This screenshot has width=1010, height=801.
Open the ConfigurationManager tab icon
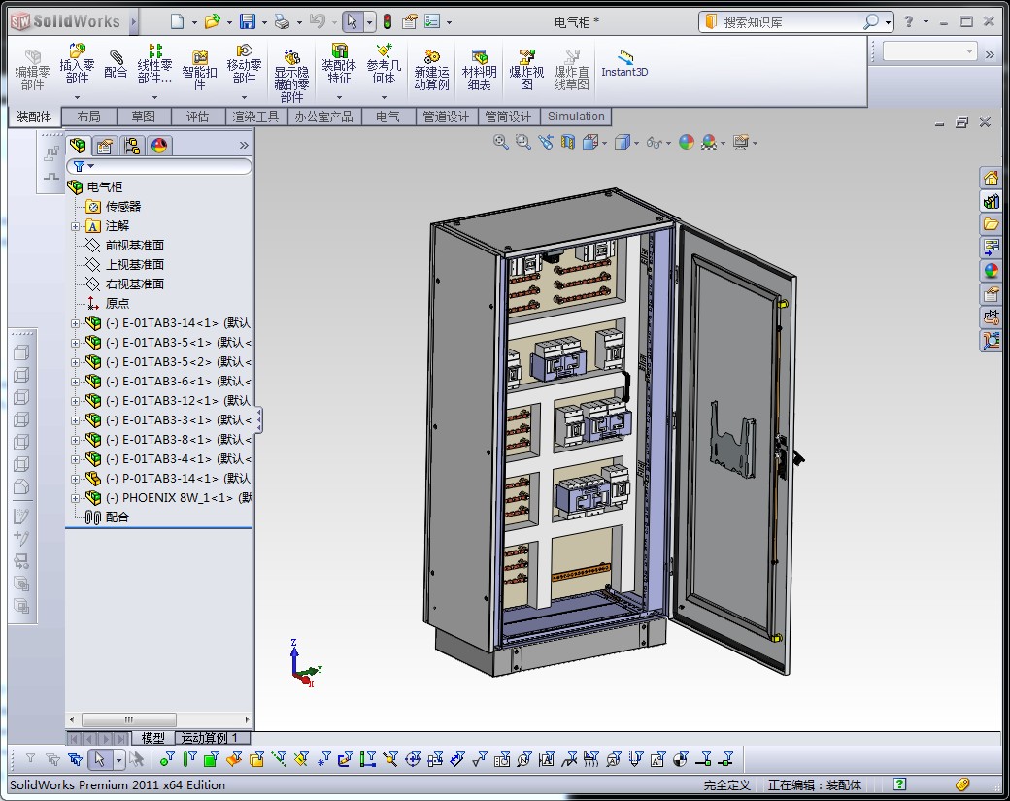(x=132, y=146)
